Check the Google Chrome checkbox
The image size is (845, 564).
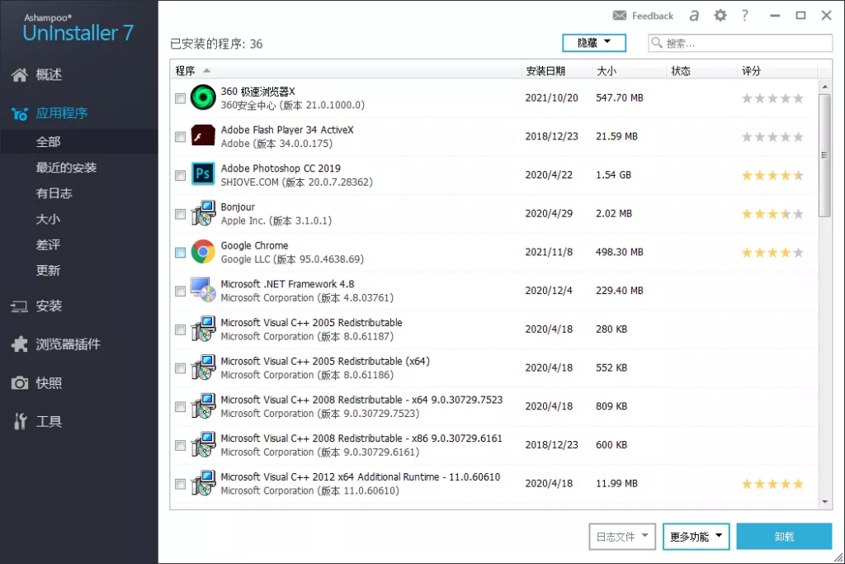[x=181, y=253]
